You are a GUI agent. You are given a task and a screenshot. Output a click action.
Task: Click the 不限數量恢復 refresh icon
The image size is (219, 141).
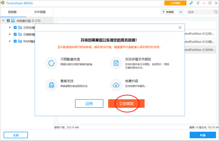pos(52,63)
